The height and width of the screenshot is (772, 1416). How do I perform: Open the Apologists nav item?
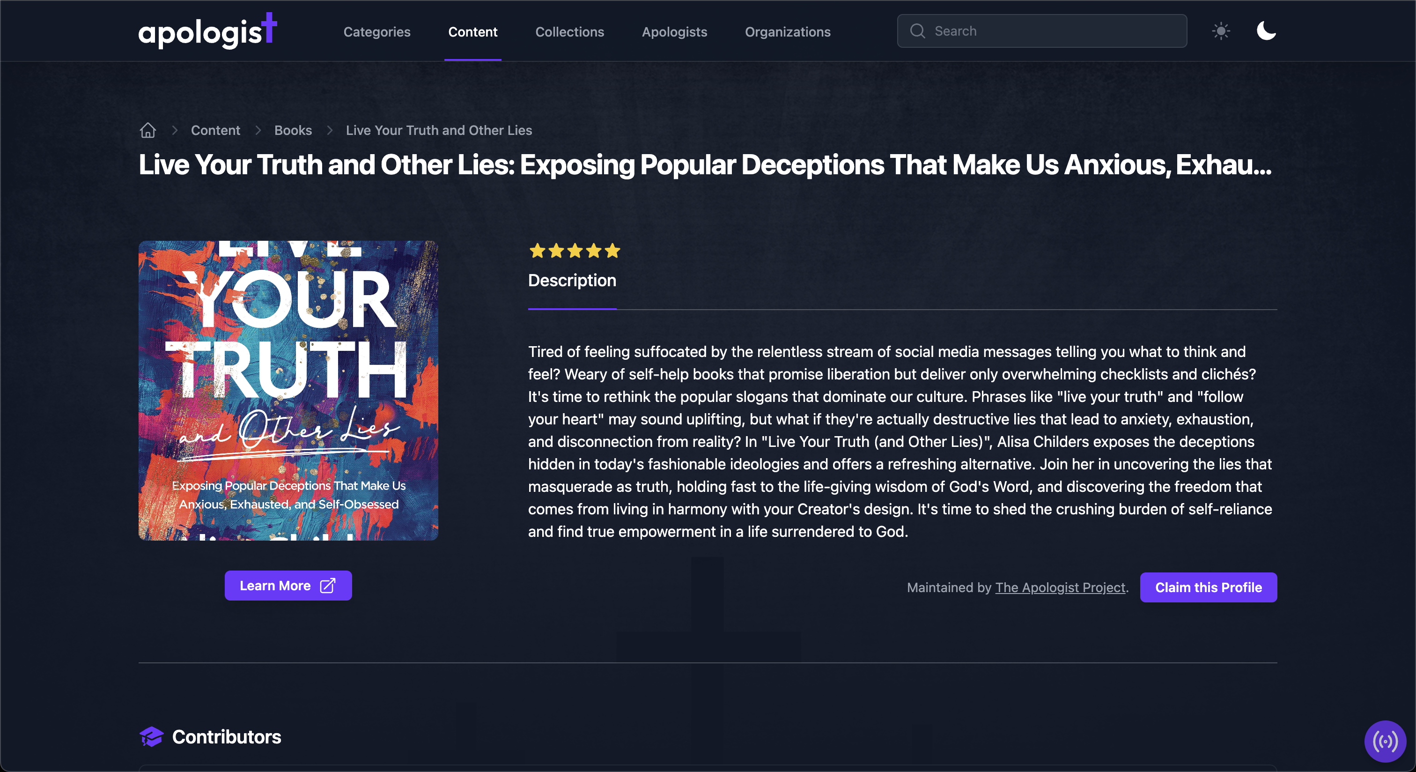674,32
